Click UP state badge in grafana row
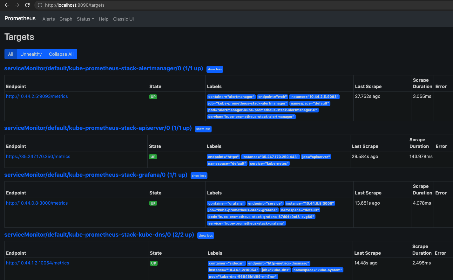Screen dimensions: 453x280 153,203
